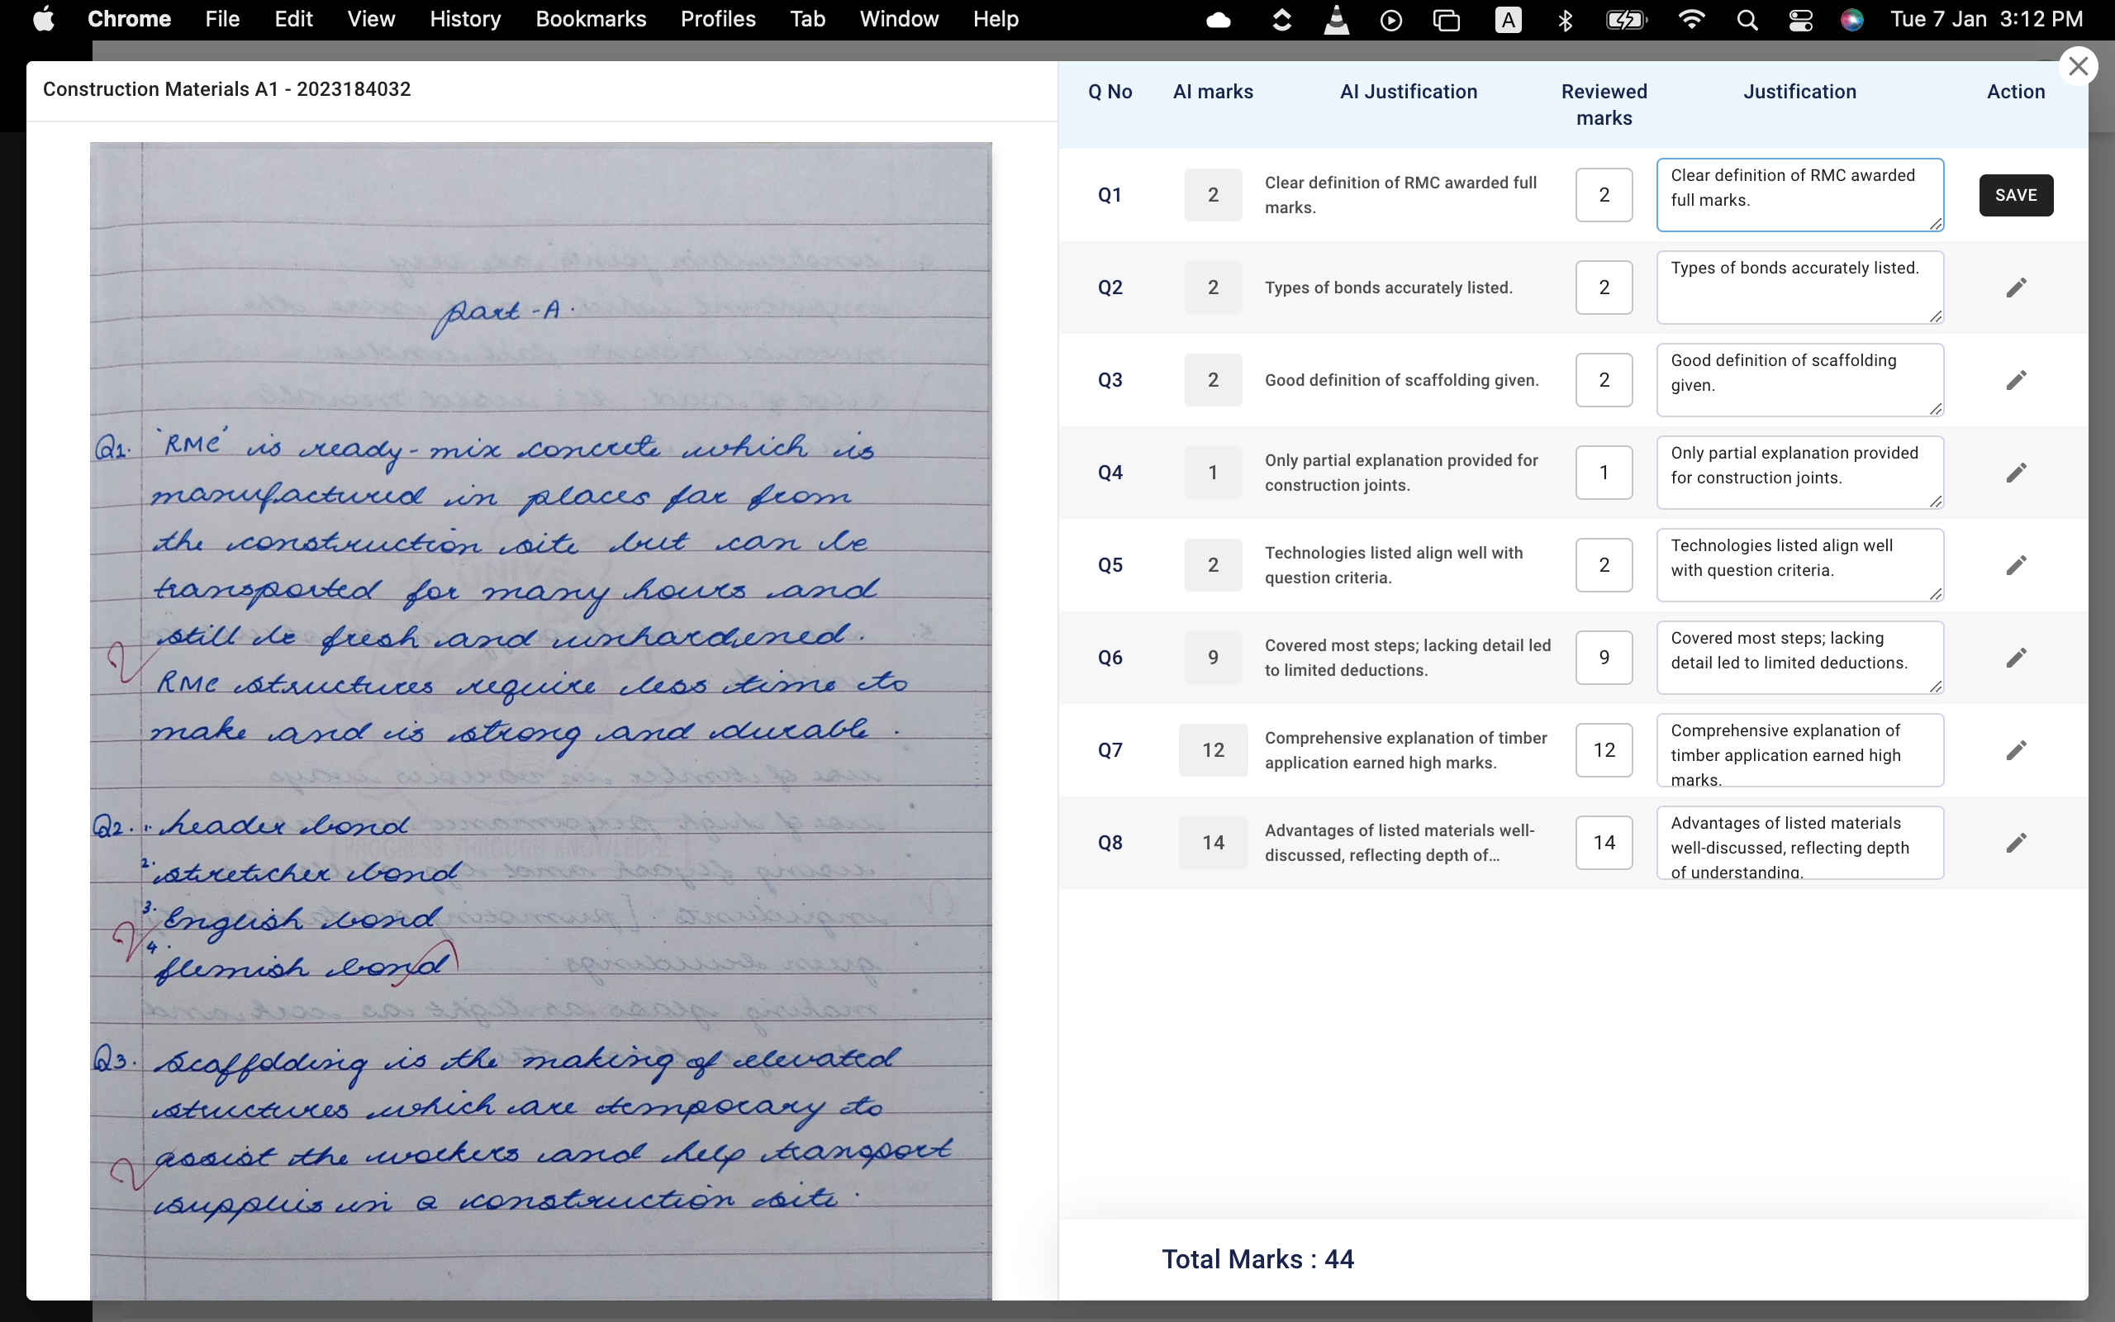This screenshot has width=2115, height=1322.
Task: Click Q8 justification text area
Action: pyautogui.click(x=1799, y=843)
